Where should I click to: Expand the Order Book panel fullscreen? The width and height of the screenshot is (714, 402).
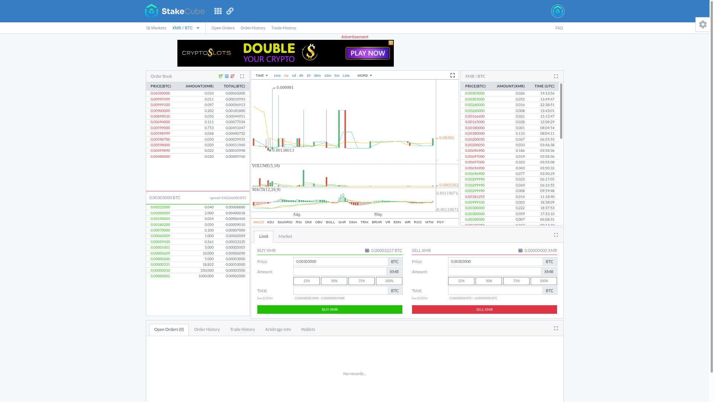click(x=242, y=76)
